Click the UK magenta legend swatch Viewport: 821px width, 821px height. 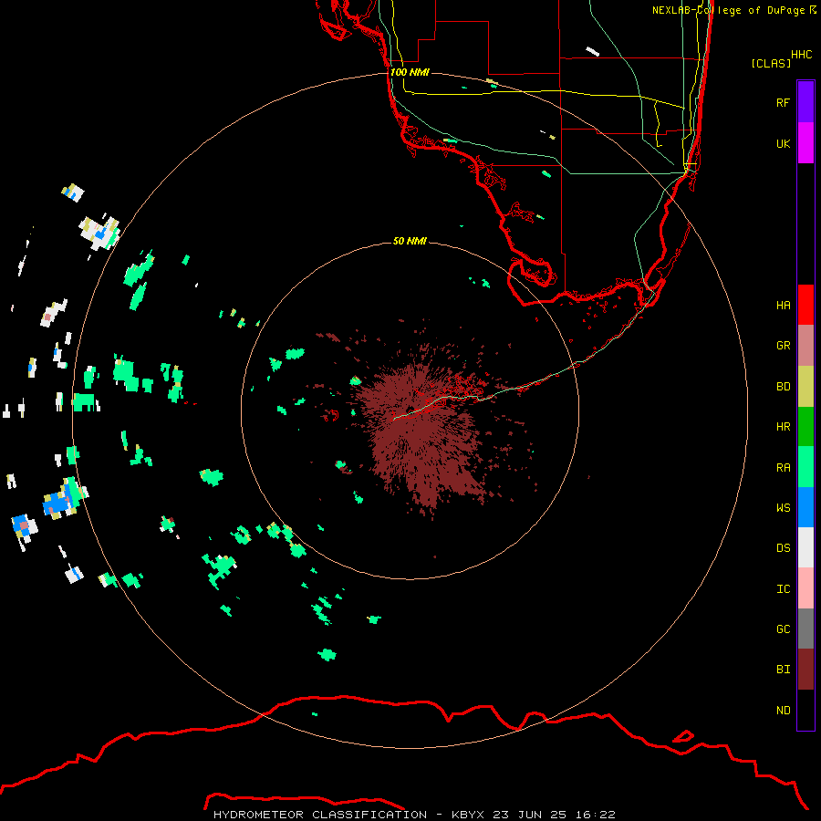point(805,143)
